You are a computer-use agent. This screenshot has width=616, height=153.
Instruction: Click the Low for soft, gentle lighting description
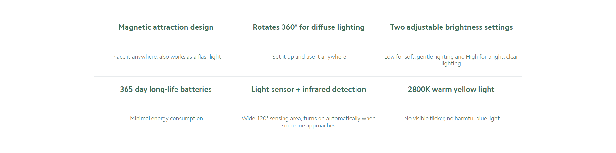click(451, 60)
